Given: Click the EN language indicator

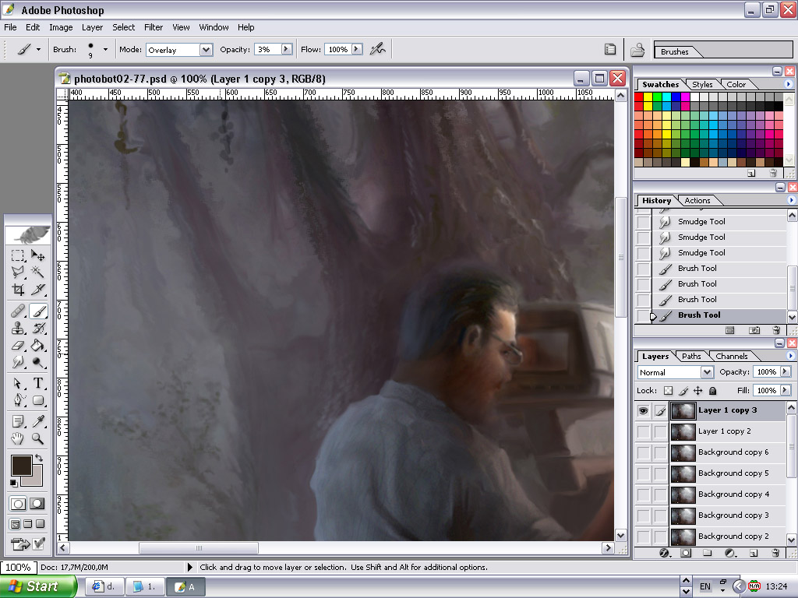Looking at the screenshot, I should coord(704,586).
